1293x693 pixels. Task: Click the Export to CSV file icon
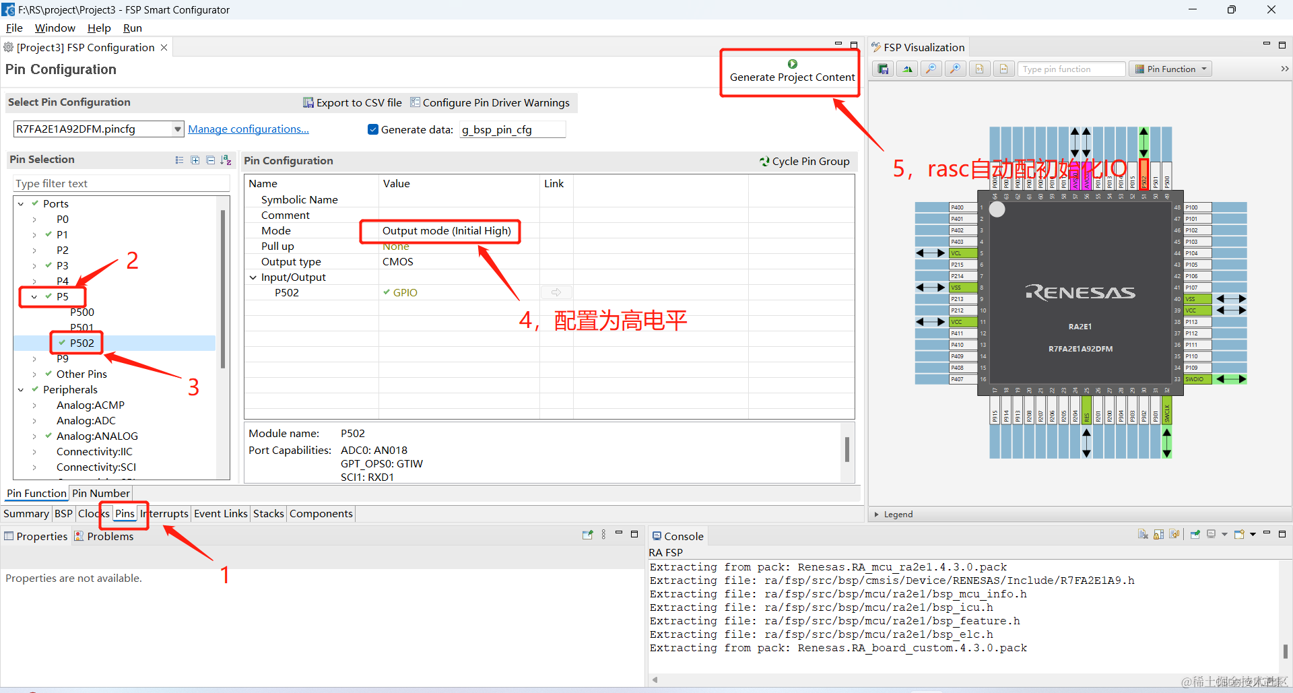click(308, 102)
